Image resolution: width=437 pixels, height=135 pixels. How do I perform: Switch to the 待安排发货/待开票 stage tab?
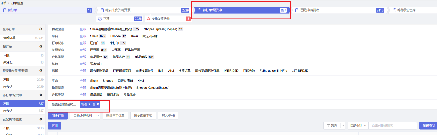click(x=145, y=10)
